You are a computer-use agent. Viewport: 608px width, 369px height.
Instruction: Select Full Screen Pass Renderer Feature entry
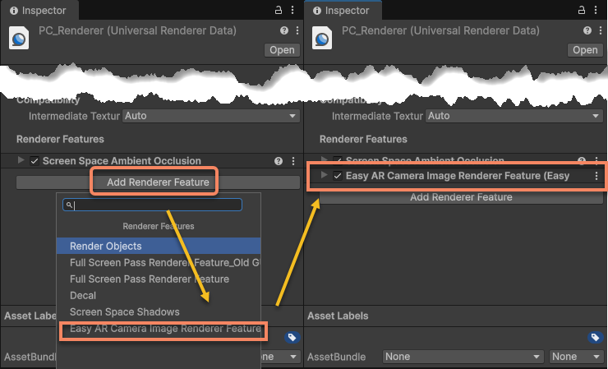[x=159, y=279]
